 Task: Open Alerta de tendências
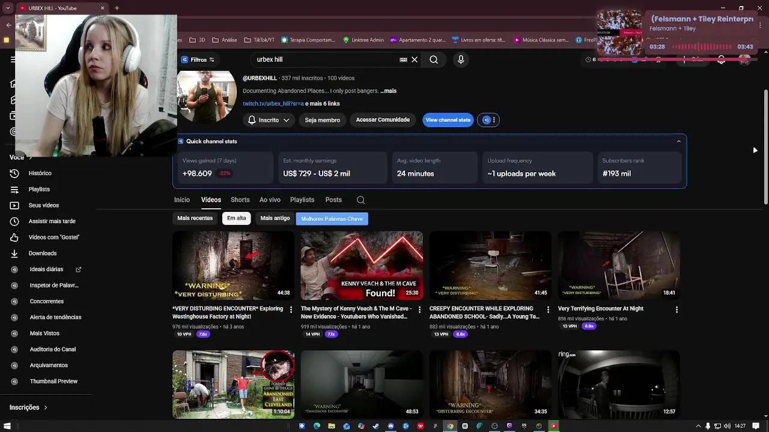pos(55,317)
